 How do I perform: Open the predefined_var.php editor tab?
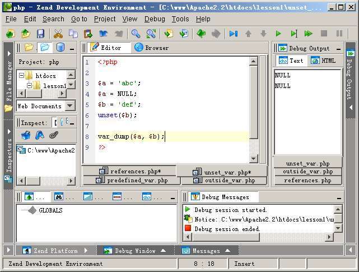[x=132, y=180]
